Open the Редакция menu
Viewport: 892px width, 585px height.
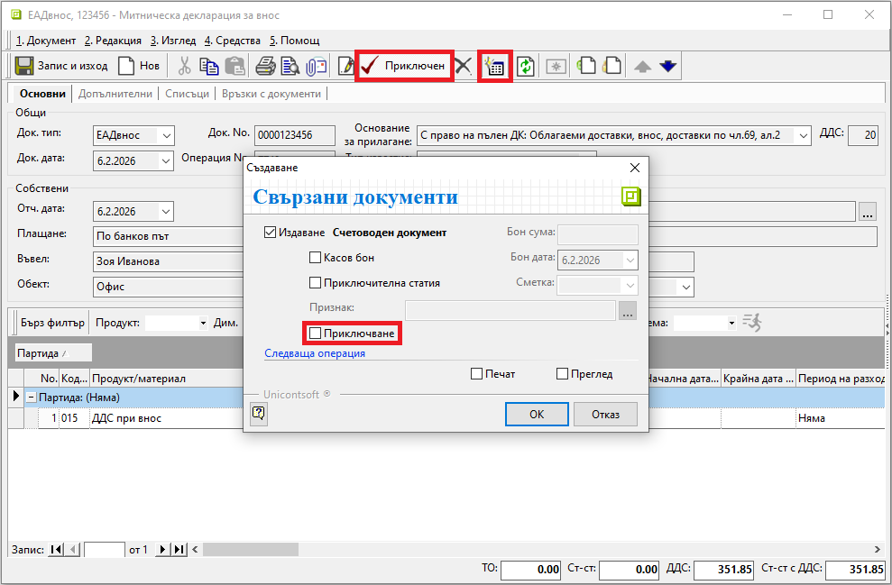[x=113, y=41]
